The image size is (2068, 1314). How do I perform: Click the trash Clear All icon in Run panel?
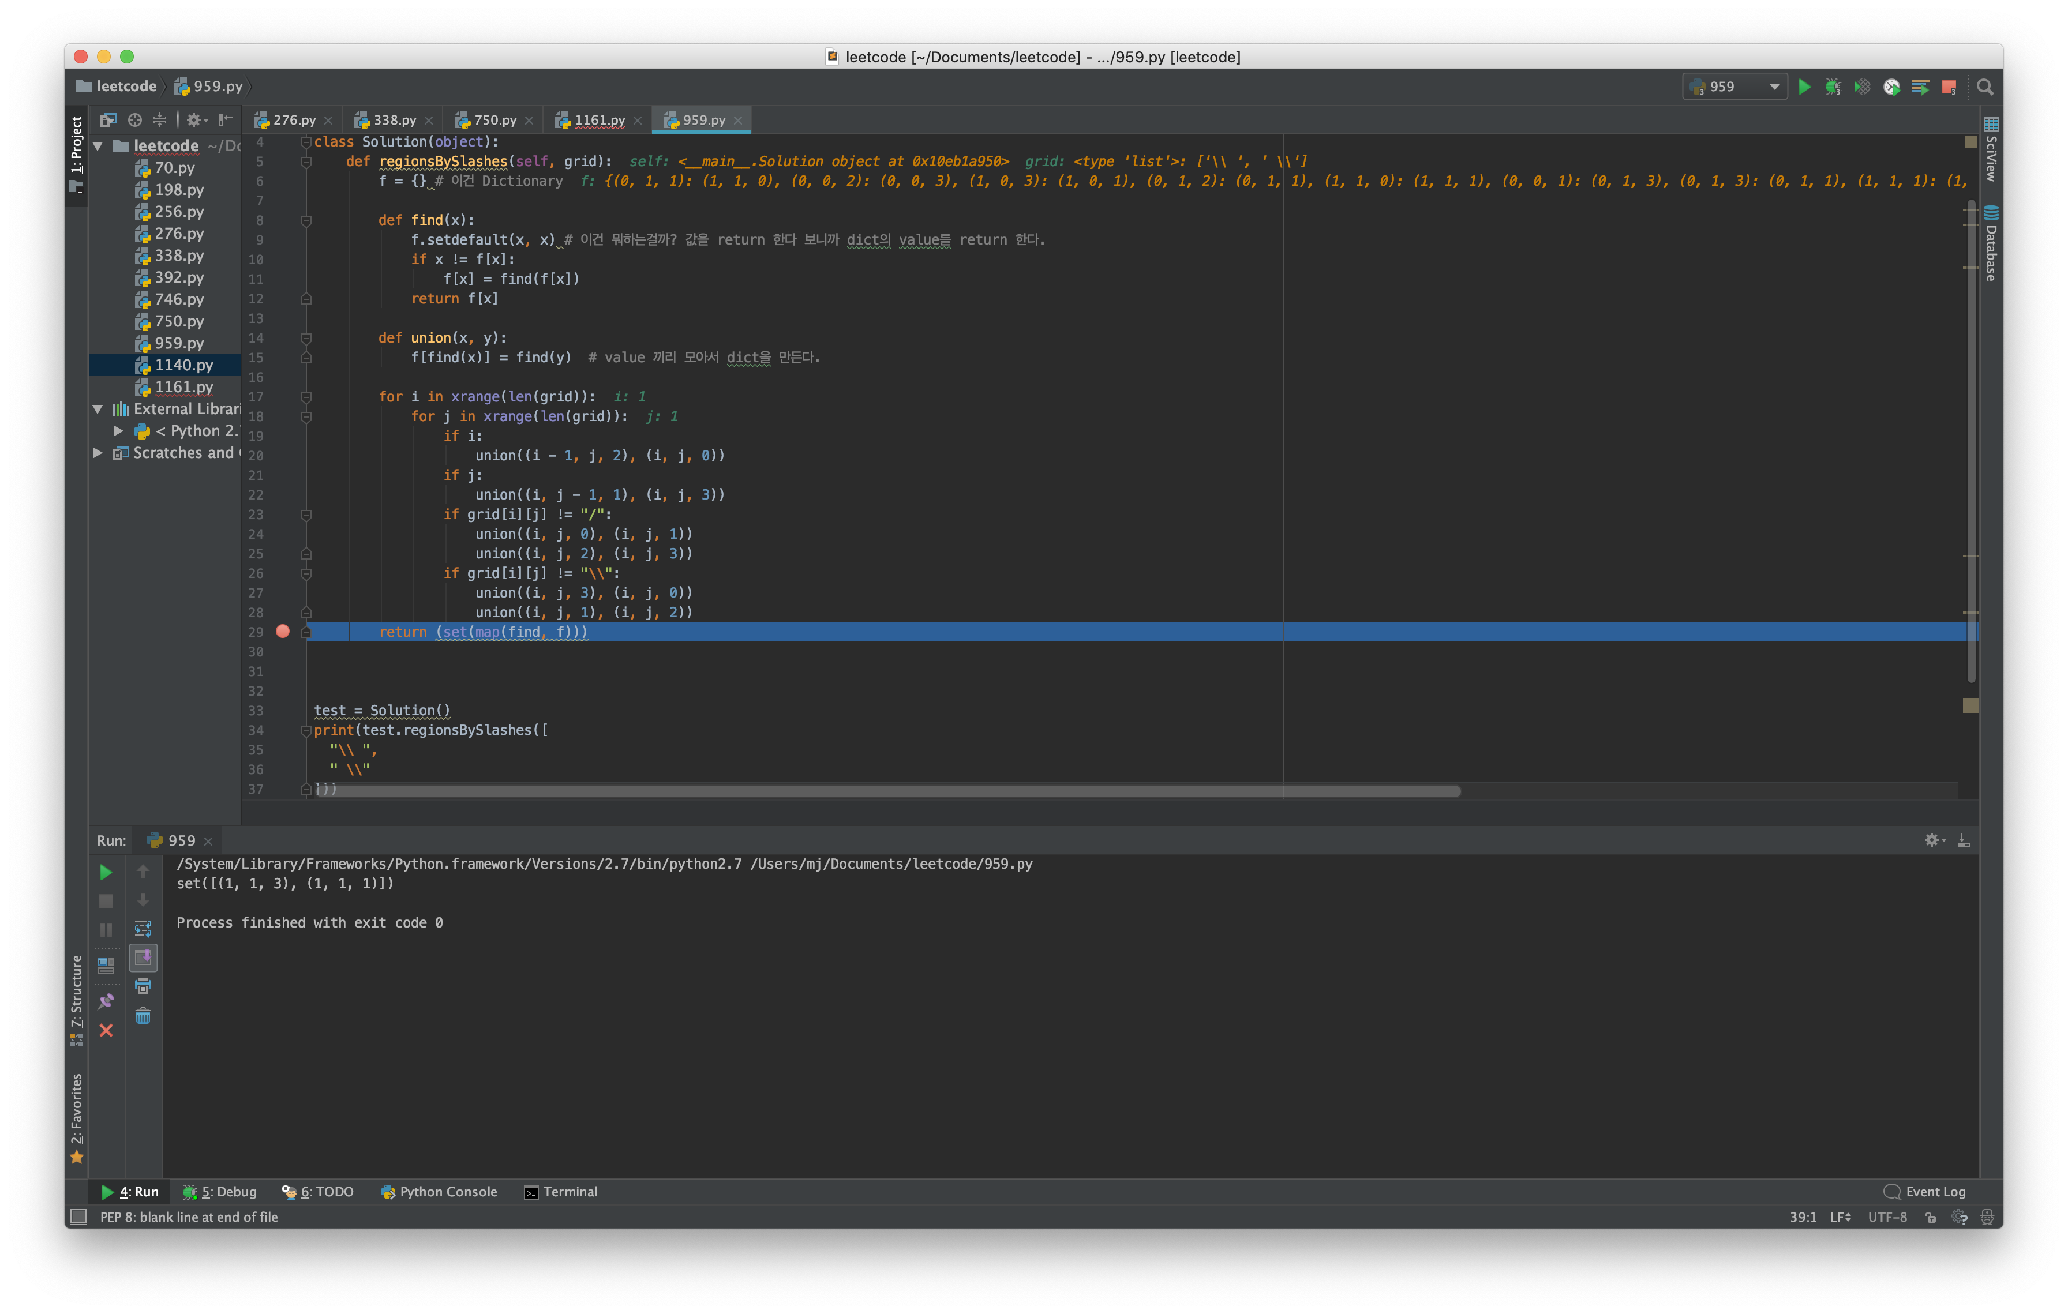[144, 1016]
